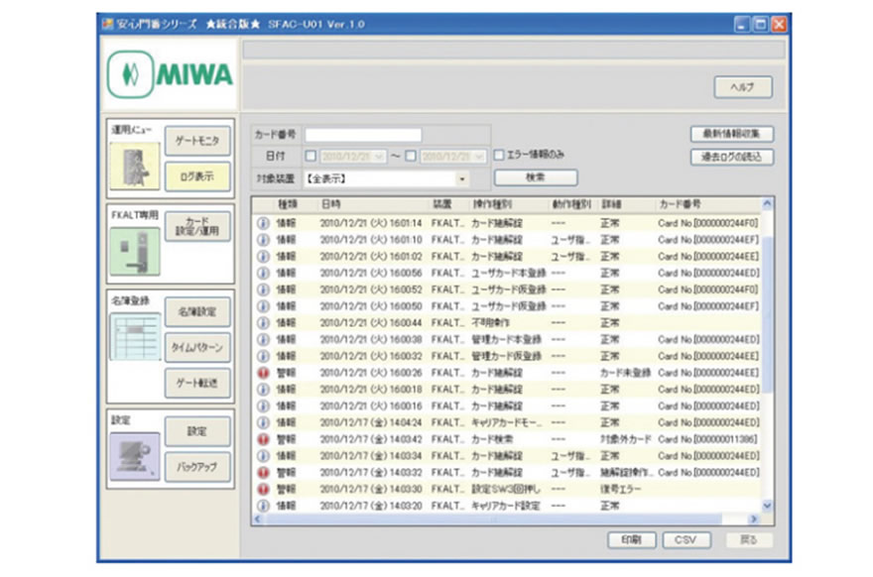Screen dimensions: 873x577
Task: Open タイムパターン settings
Action: click(x=197, y=347)
